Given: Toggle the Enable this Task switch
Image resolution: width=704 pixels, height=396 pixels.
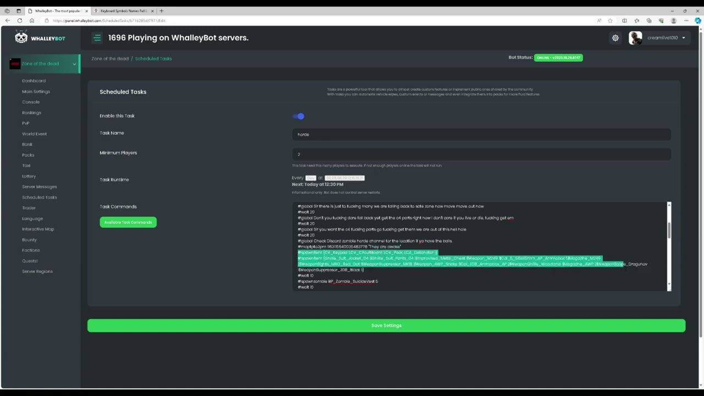Looking at the screenshot, I should point(299,116).
